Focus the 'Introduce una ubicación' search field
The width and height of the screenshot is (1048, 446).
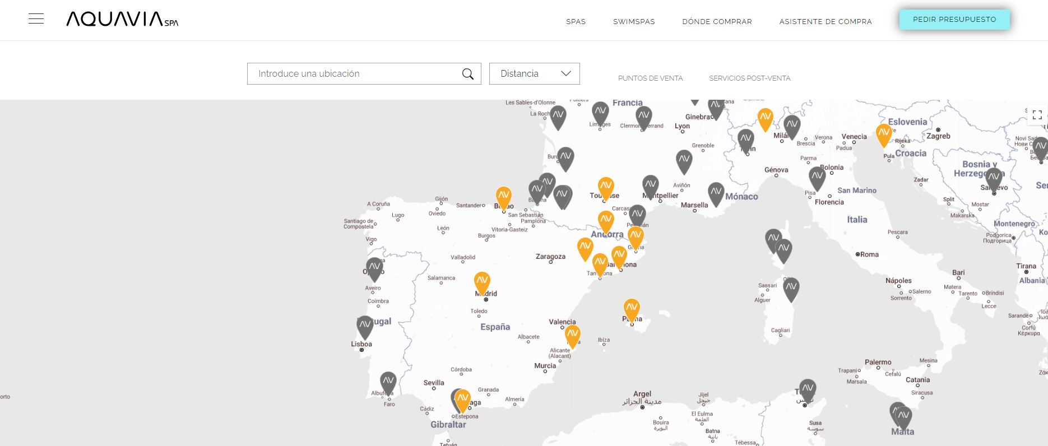pyautogui.click(x=364, y=73)
